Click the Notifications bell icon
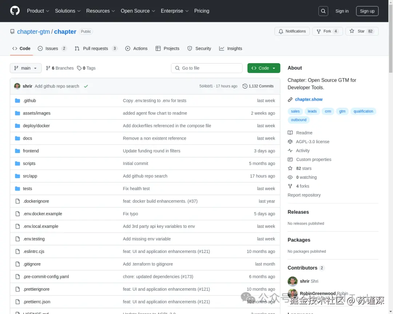The height and width of the screenshot is (314, 393). [281, 31]
